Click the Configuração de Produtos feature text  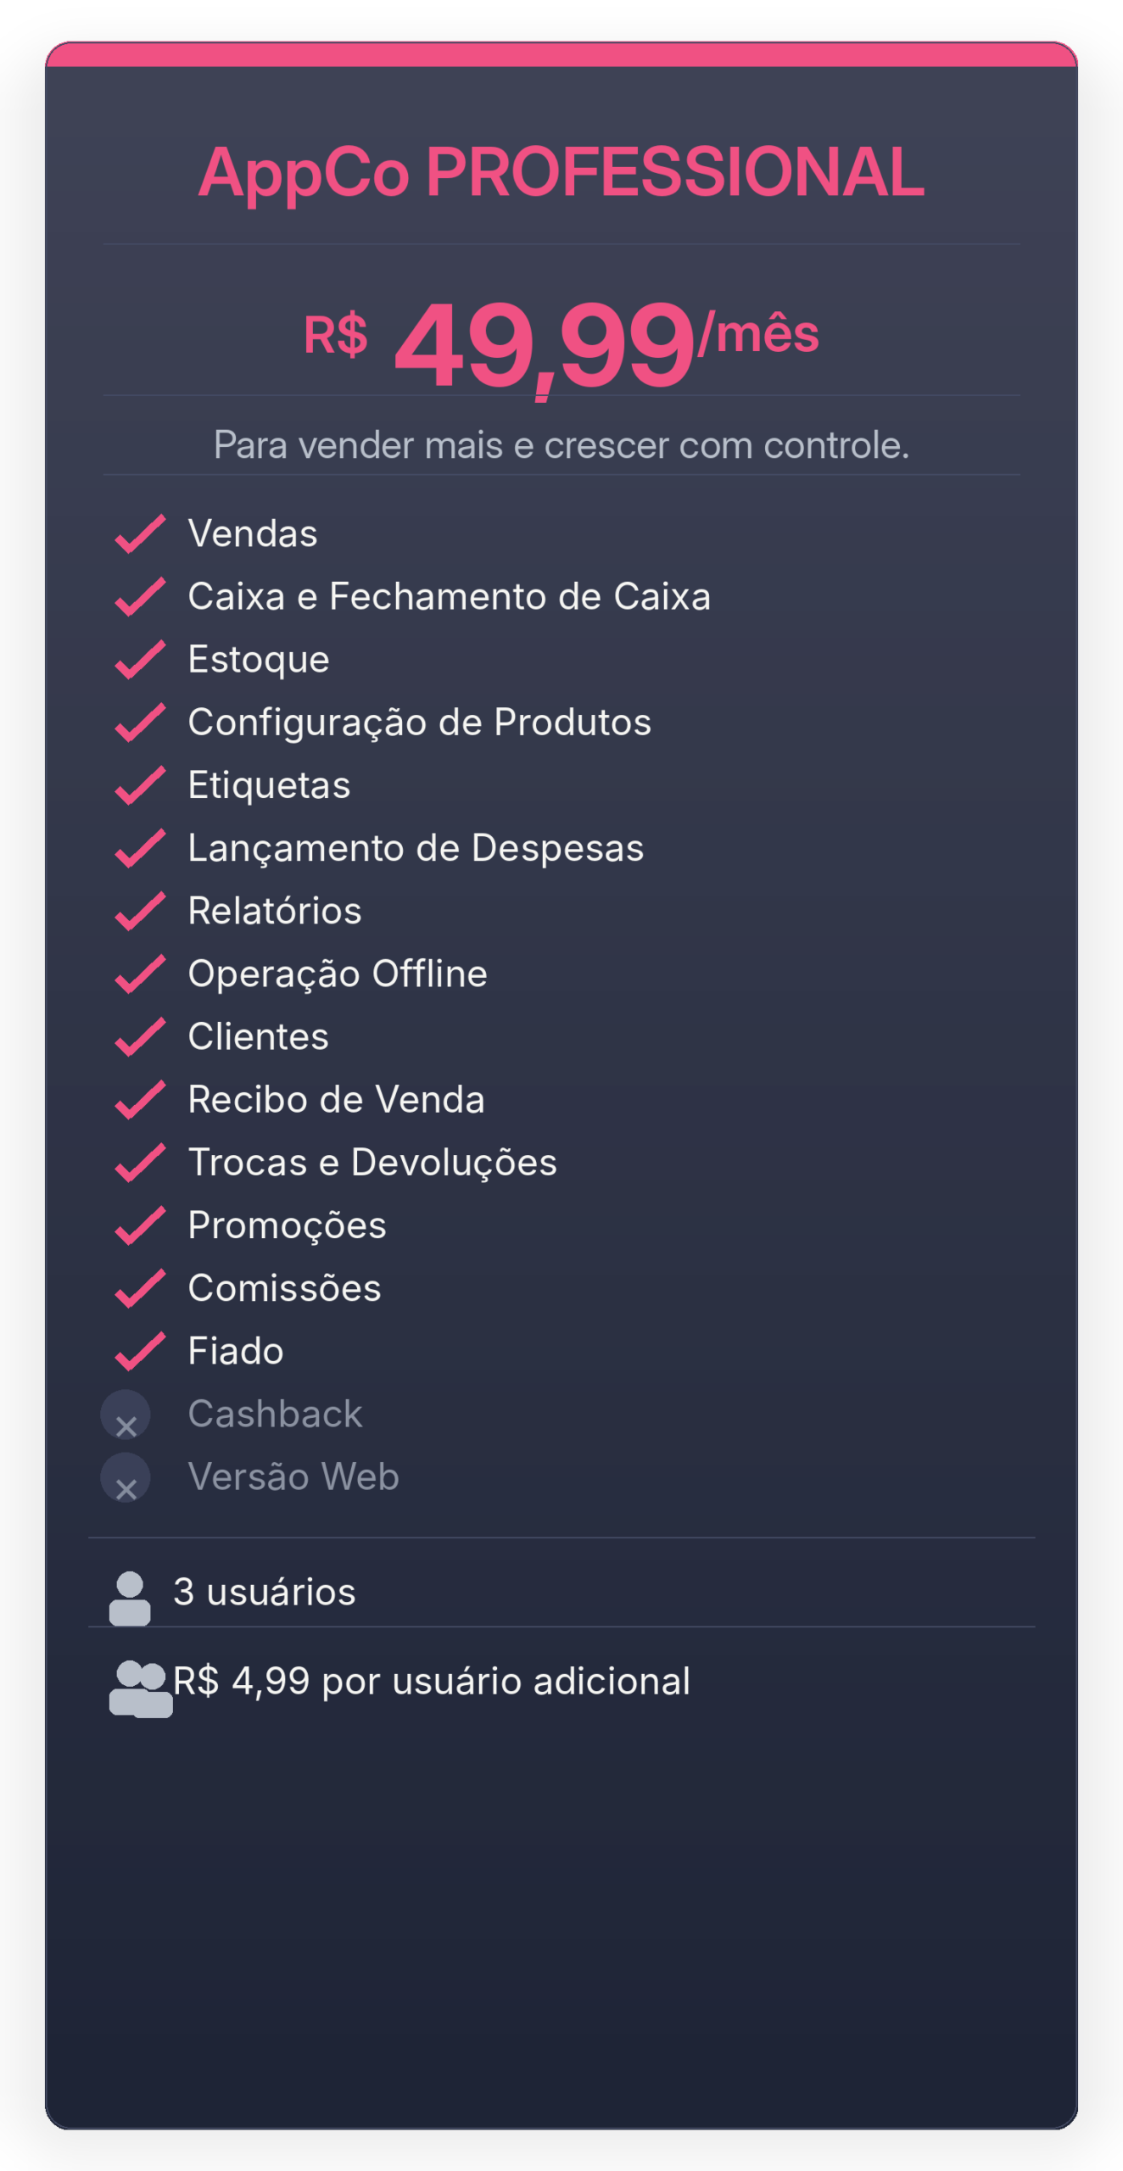[419, 723]
